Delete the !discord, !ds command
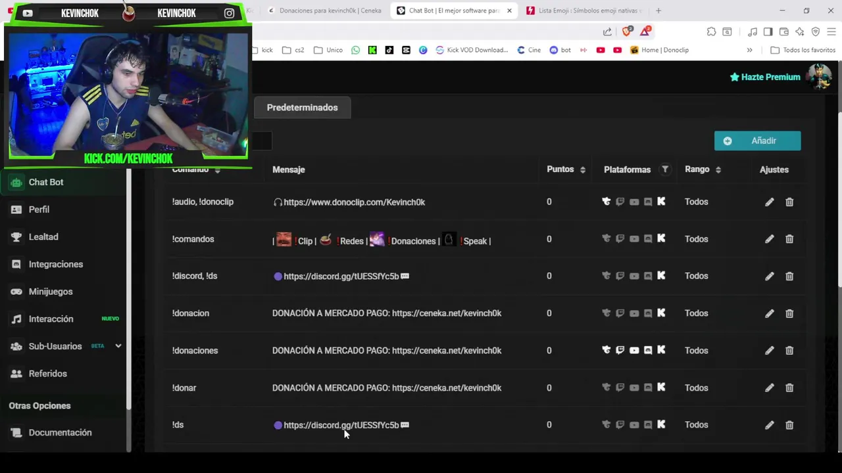The height and width of the screenshot is (473, 842). [x=789, y=276]
